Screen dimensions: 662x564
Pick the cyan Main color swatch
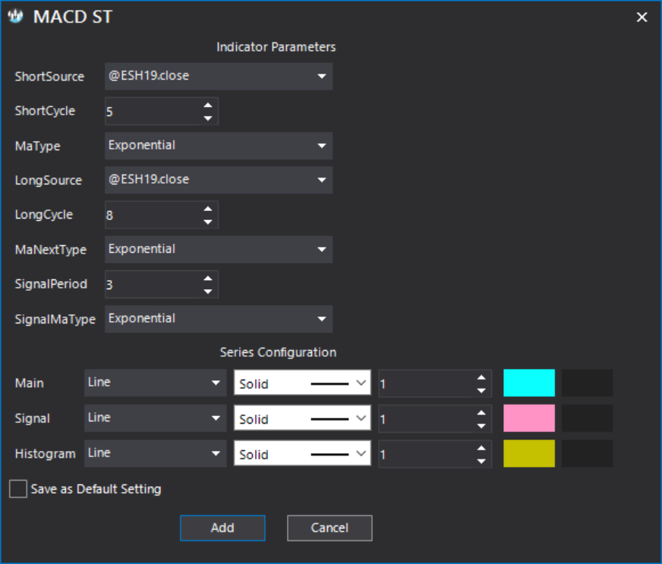[x=529, y=383]
